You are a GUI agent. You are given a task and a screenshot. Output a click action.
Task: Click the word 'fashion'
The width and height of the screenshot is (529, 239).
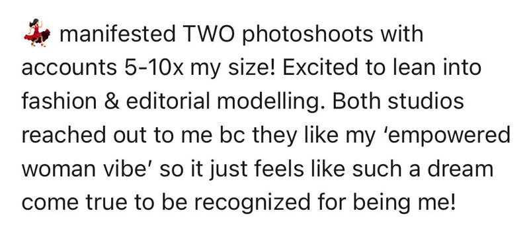pos(60,101)
